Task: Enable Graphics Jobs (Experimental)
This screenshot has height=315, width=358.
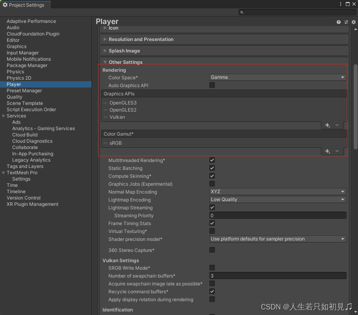Action: pos(212,184)
